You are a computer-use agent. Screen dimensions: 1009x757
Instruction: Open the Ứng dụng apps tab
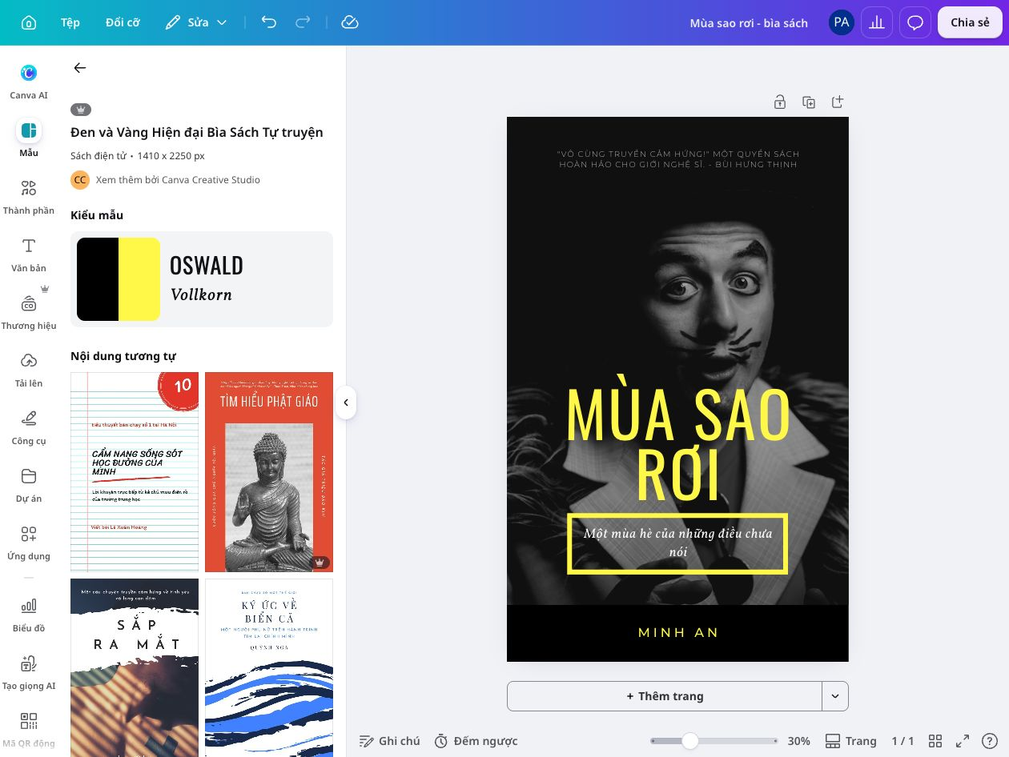pyautogui.click(x=29, y=542)
